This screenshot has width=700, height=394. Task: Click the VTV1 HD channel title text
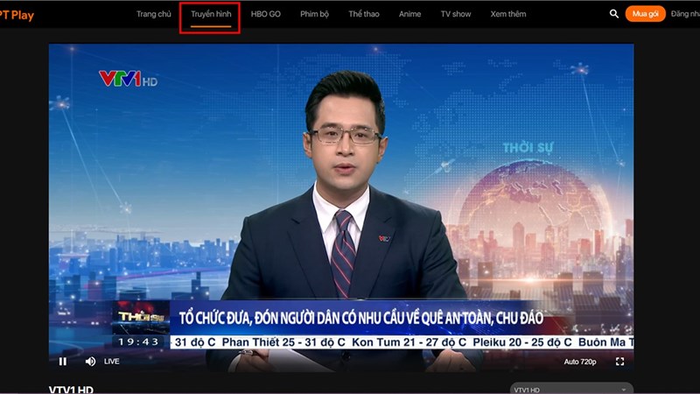tap(71, 389)
